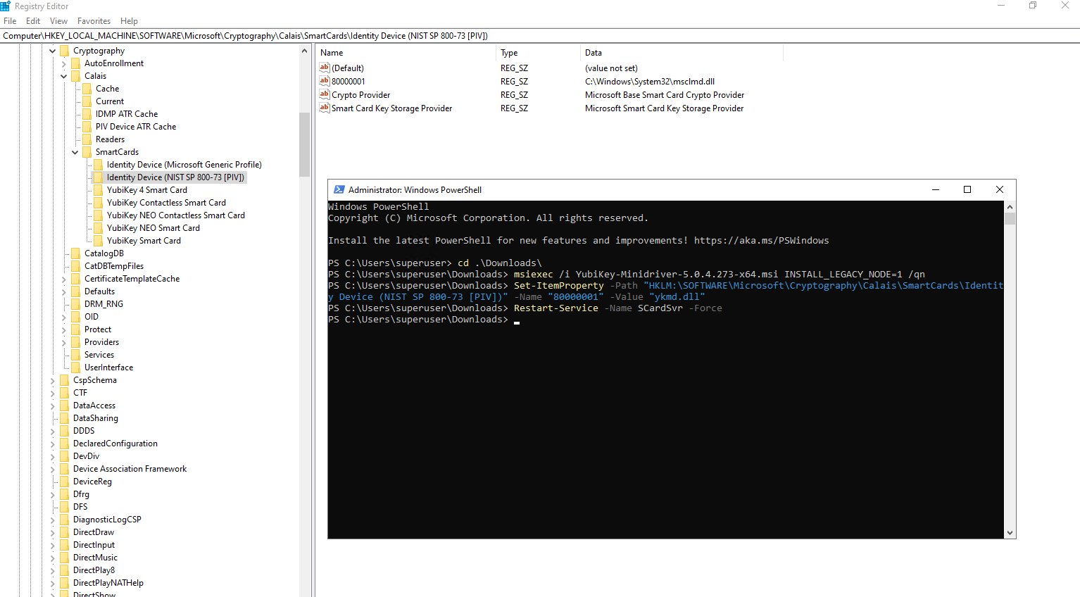Close the PowerShell window
The image size is (1080, 597).
[1000, 189]
